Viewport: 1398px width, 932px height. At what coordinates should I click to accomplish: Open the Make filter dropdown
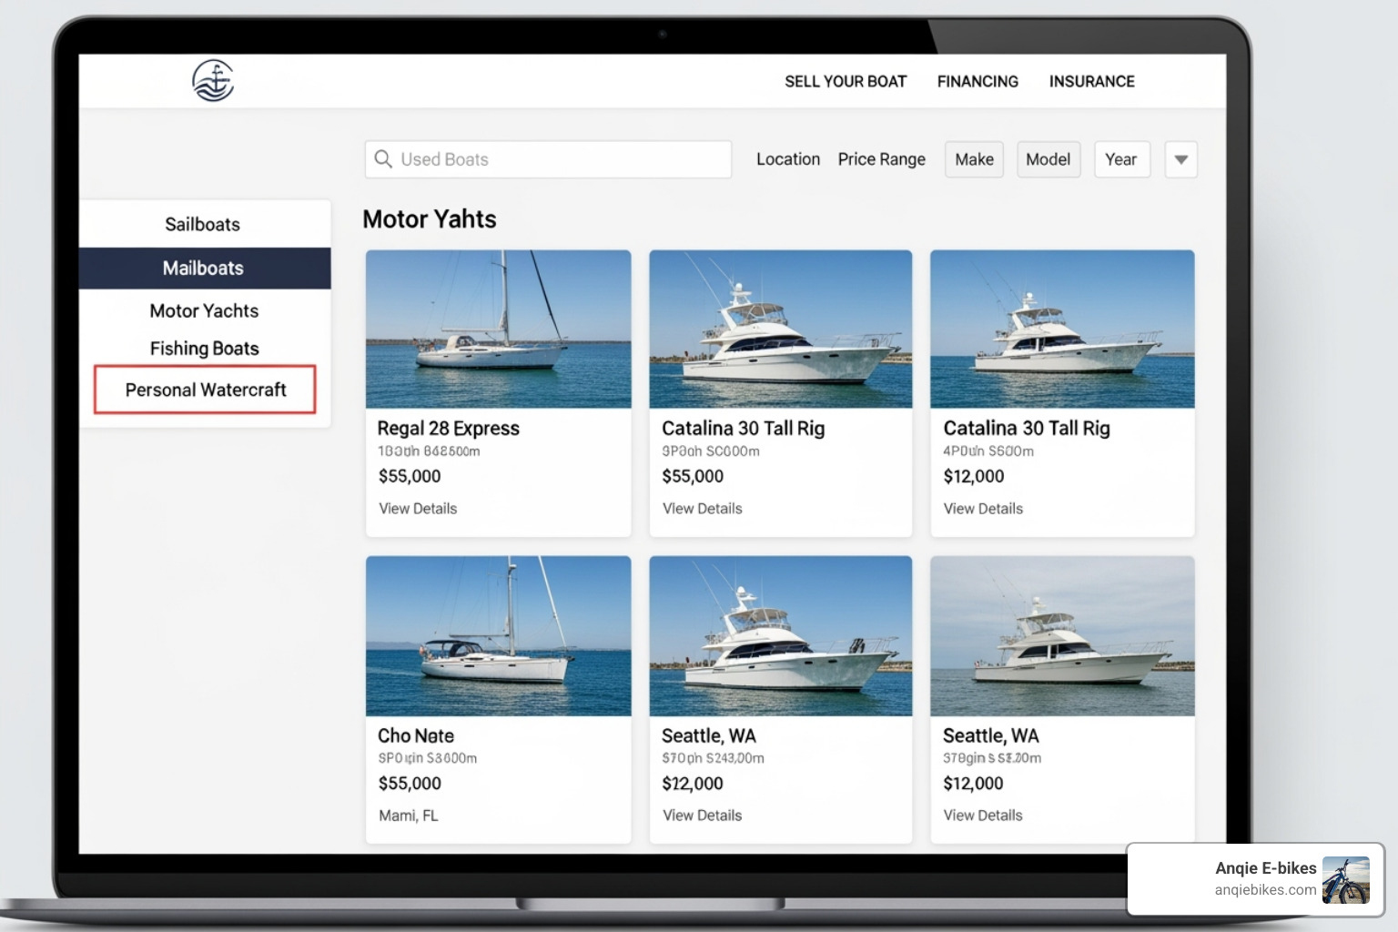tap(973, 159)
